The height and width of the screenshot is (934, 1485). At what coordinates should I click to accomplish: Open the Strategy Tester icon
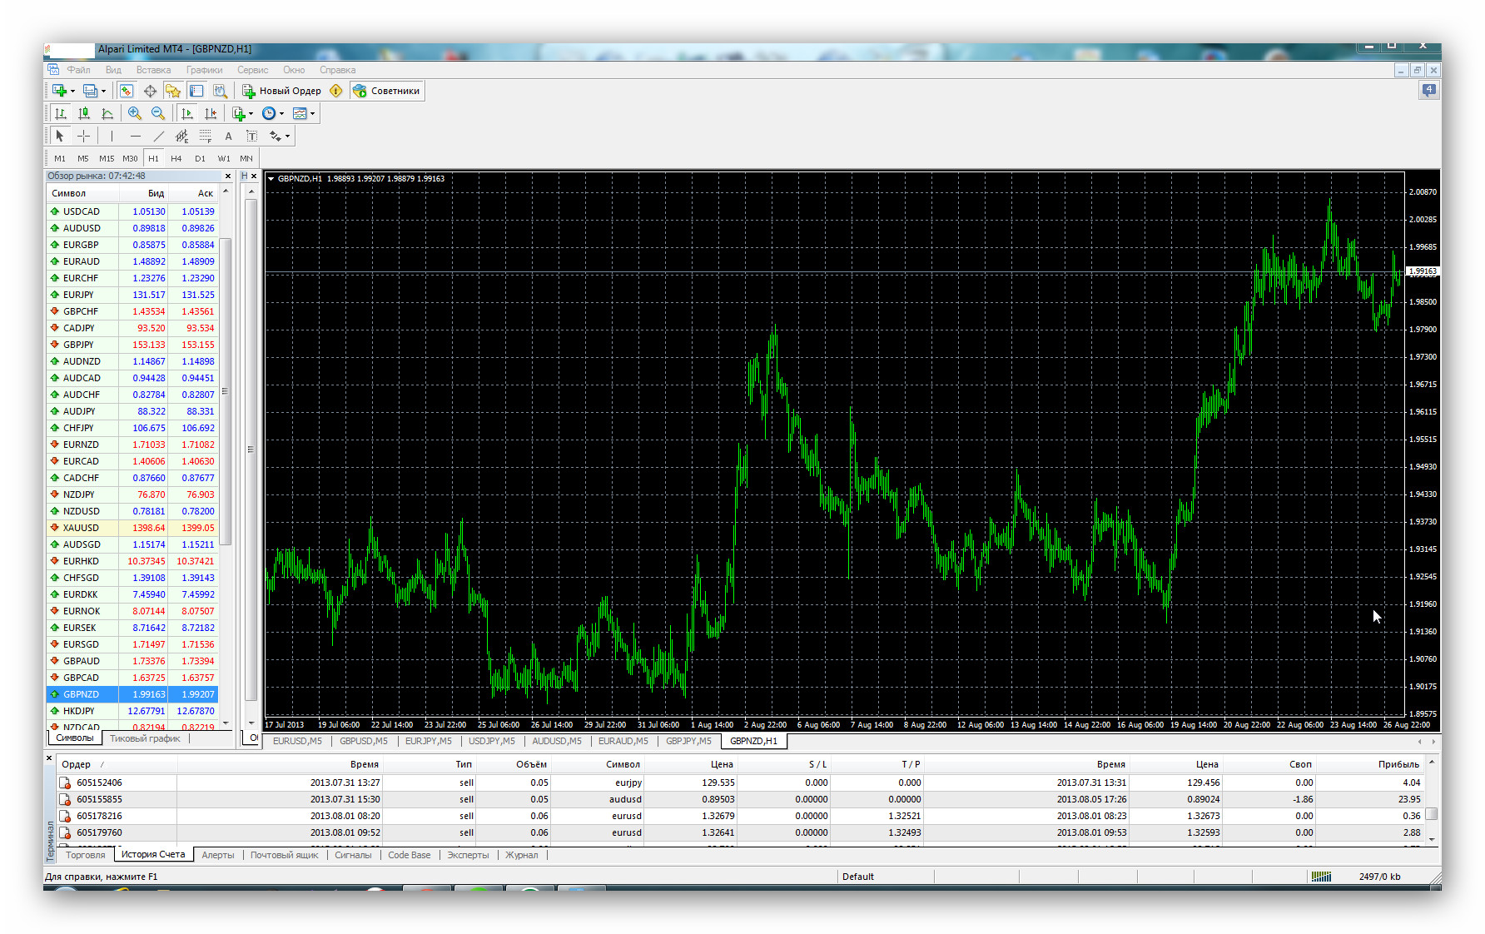[x=220, y=91]
